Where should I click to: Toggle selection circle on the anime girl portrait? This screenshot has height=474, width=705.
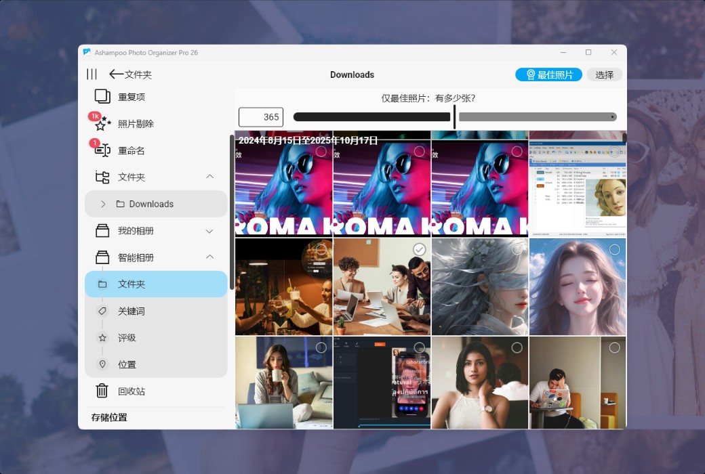click(x=614, y=250)
